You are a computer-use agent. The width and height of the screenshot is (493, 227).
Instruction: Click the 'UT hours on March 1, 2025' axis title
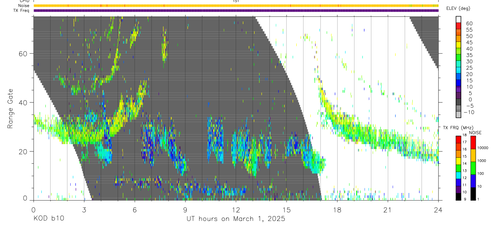pos(236,219)
